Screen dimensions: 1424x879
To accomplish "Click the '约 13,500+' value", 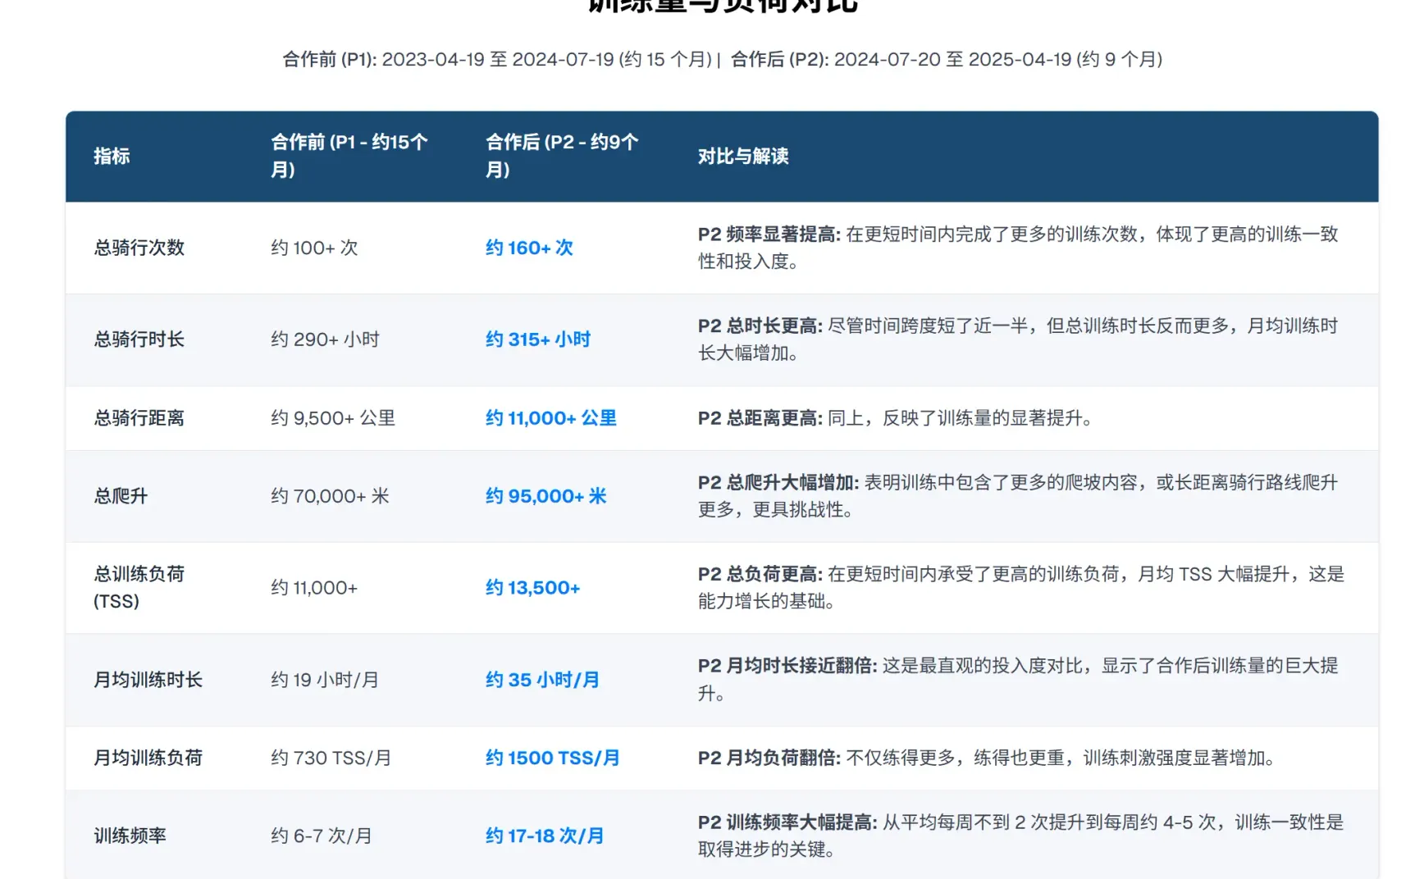I will click(533, 588).
